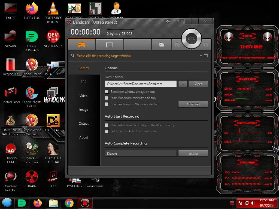Click the OOPS desktop icon
Image resolution: width=279 pixels, height=209 pixels.
pyautogui.click(x=53, y=179)
